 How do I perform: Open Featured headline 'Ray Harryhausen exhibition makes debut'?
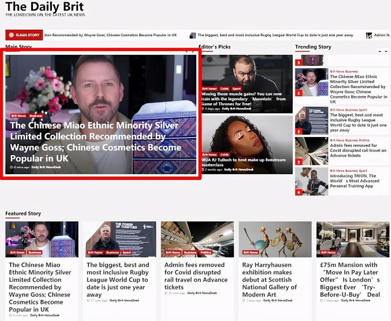pyautogui.click(x=269, y=279)
